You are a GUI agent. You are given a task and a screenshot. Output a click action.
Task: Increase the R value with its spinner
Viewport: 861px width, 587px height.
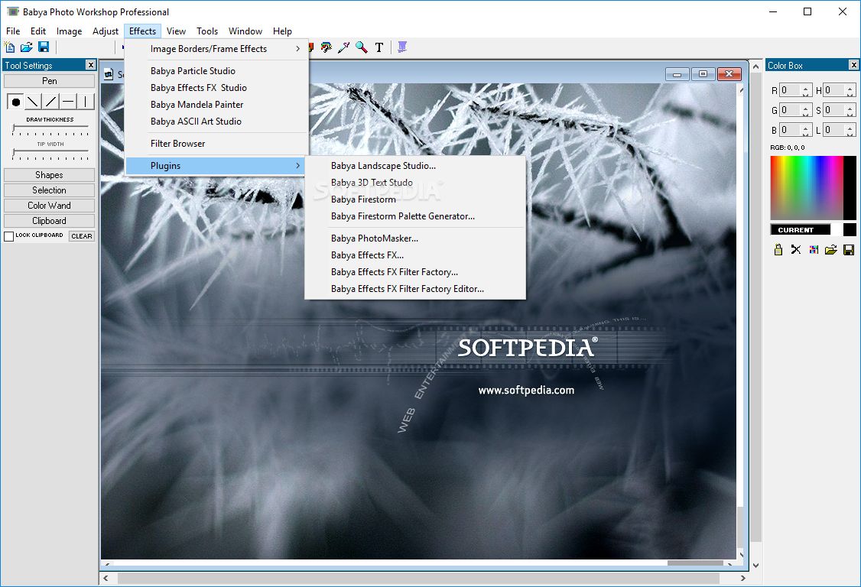(805, 87)
